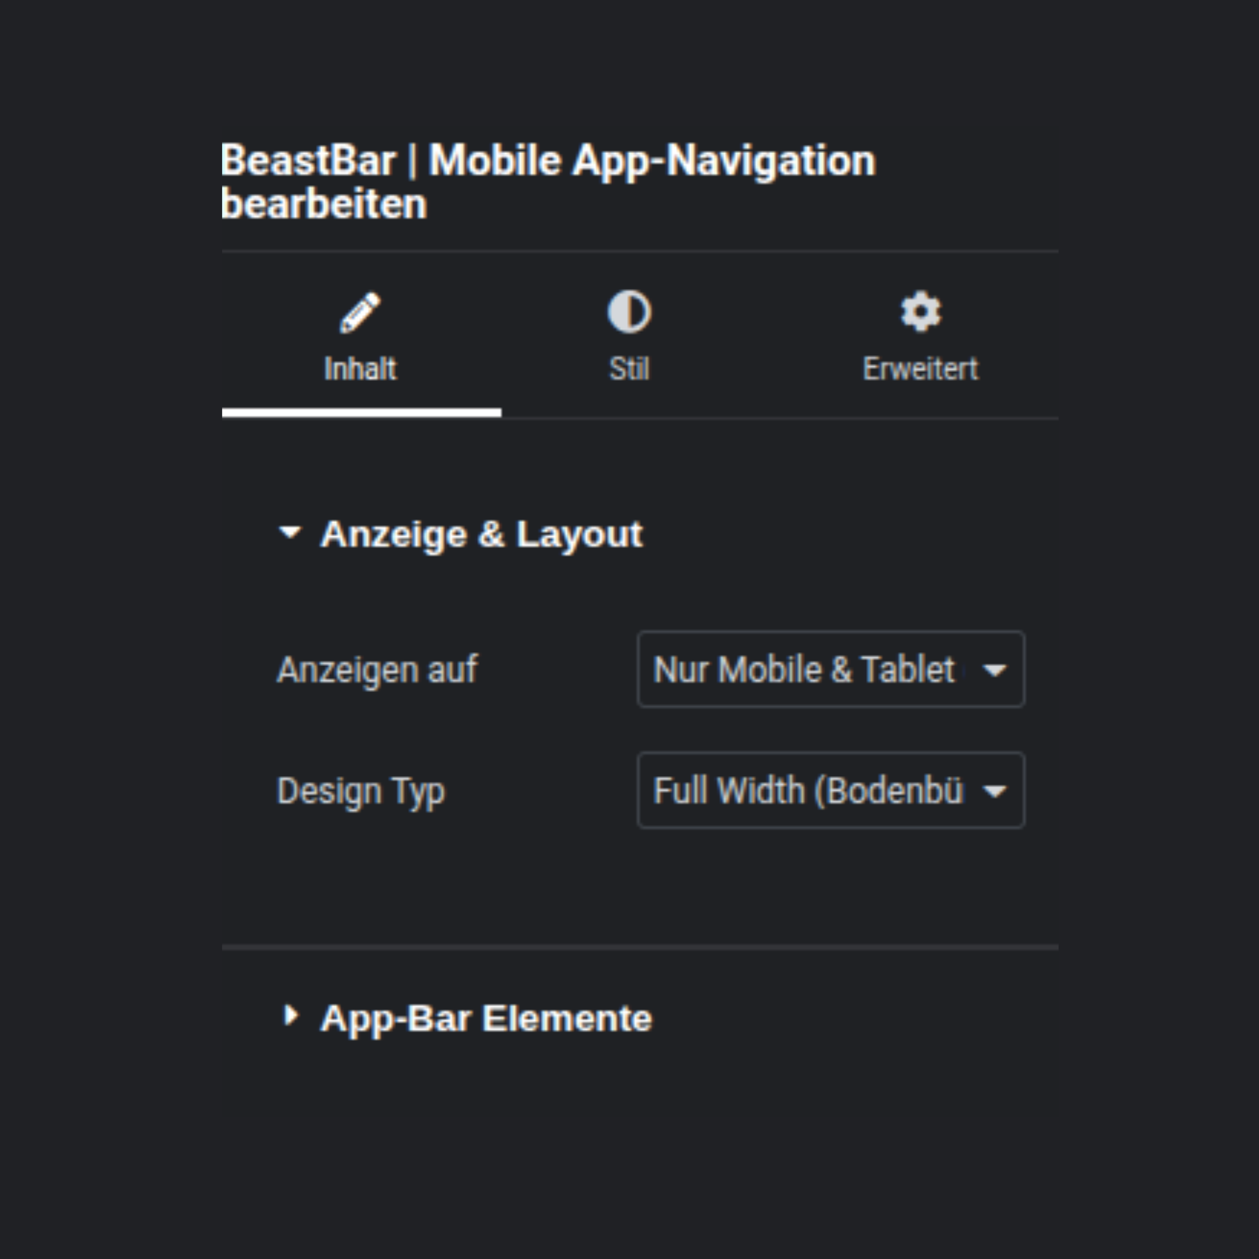Screen dimensions: 1259x1259
Task: Click the arrow of Anzeigen auf dropdown
Action: click(x=995, y=670)
